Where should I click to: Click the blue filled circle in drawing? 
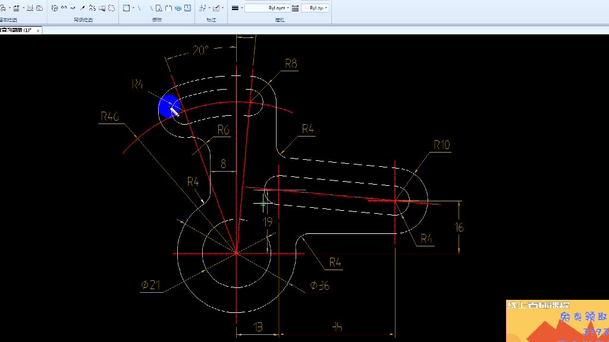169,106
